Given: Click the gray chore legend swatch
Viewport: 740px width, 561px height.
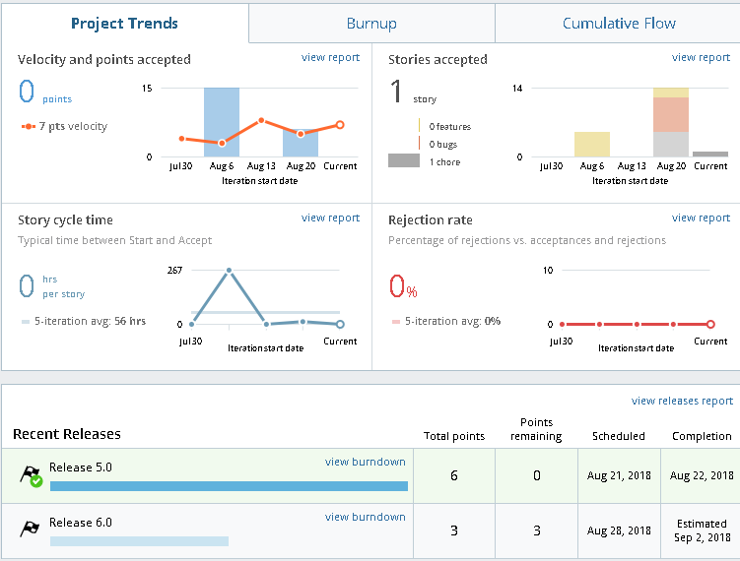Looking at the screenshot, I should 404,160.
